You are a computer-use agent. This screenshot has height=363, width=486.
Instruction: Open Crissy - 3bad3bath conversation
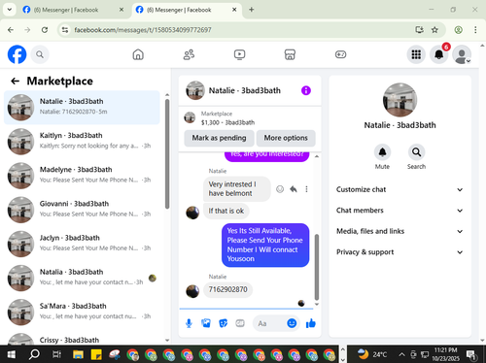click(x=82, y=338)
